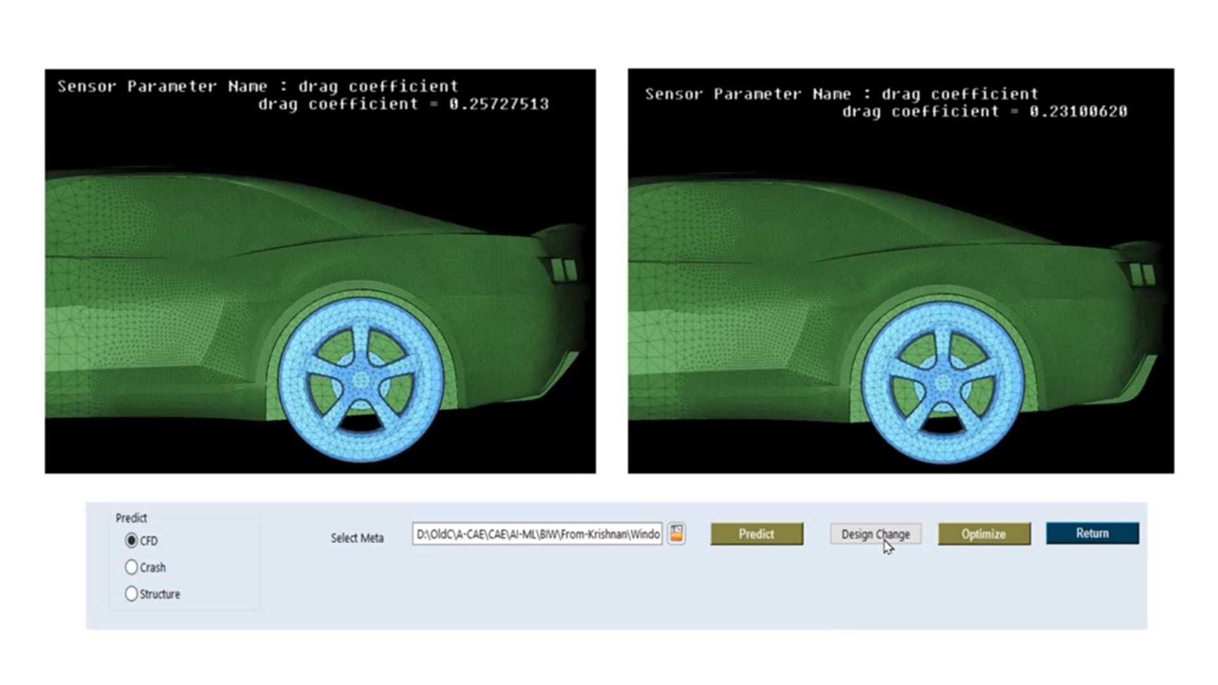Click the Select Meta file path field

tap(537, 534)
